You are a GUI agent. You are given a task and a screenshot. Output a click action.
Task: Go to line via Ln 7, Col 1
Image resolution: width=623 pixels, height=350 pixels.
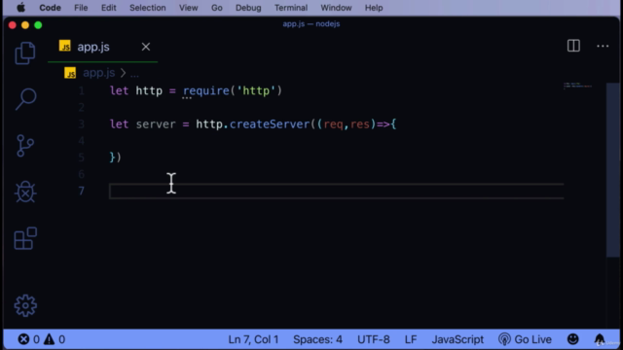coord(253,339)
